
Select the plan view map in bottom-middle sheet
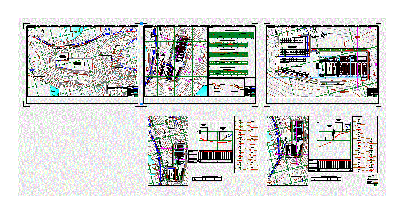pyautogui.click(x=168, y=151)
